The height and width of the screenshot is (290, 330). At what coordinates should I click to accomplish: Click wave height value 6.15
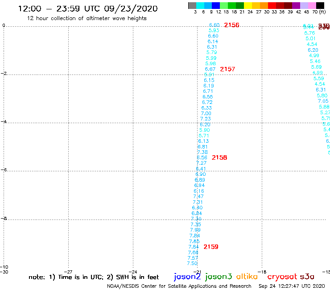click(x=209, y=80)
